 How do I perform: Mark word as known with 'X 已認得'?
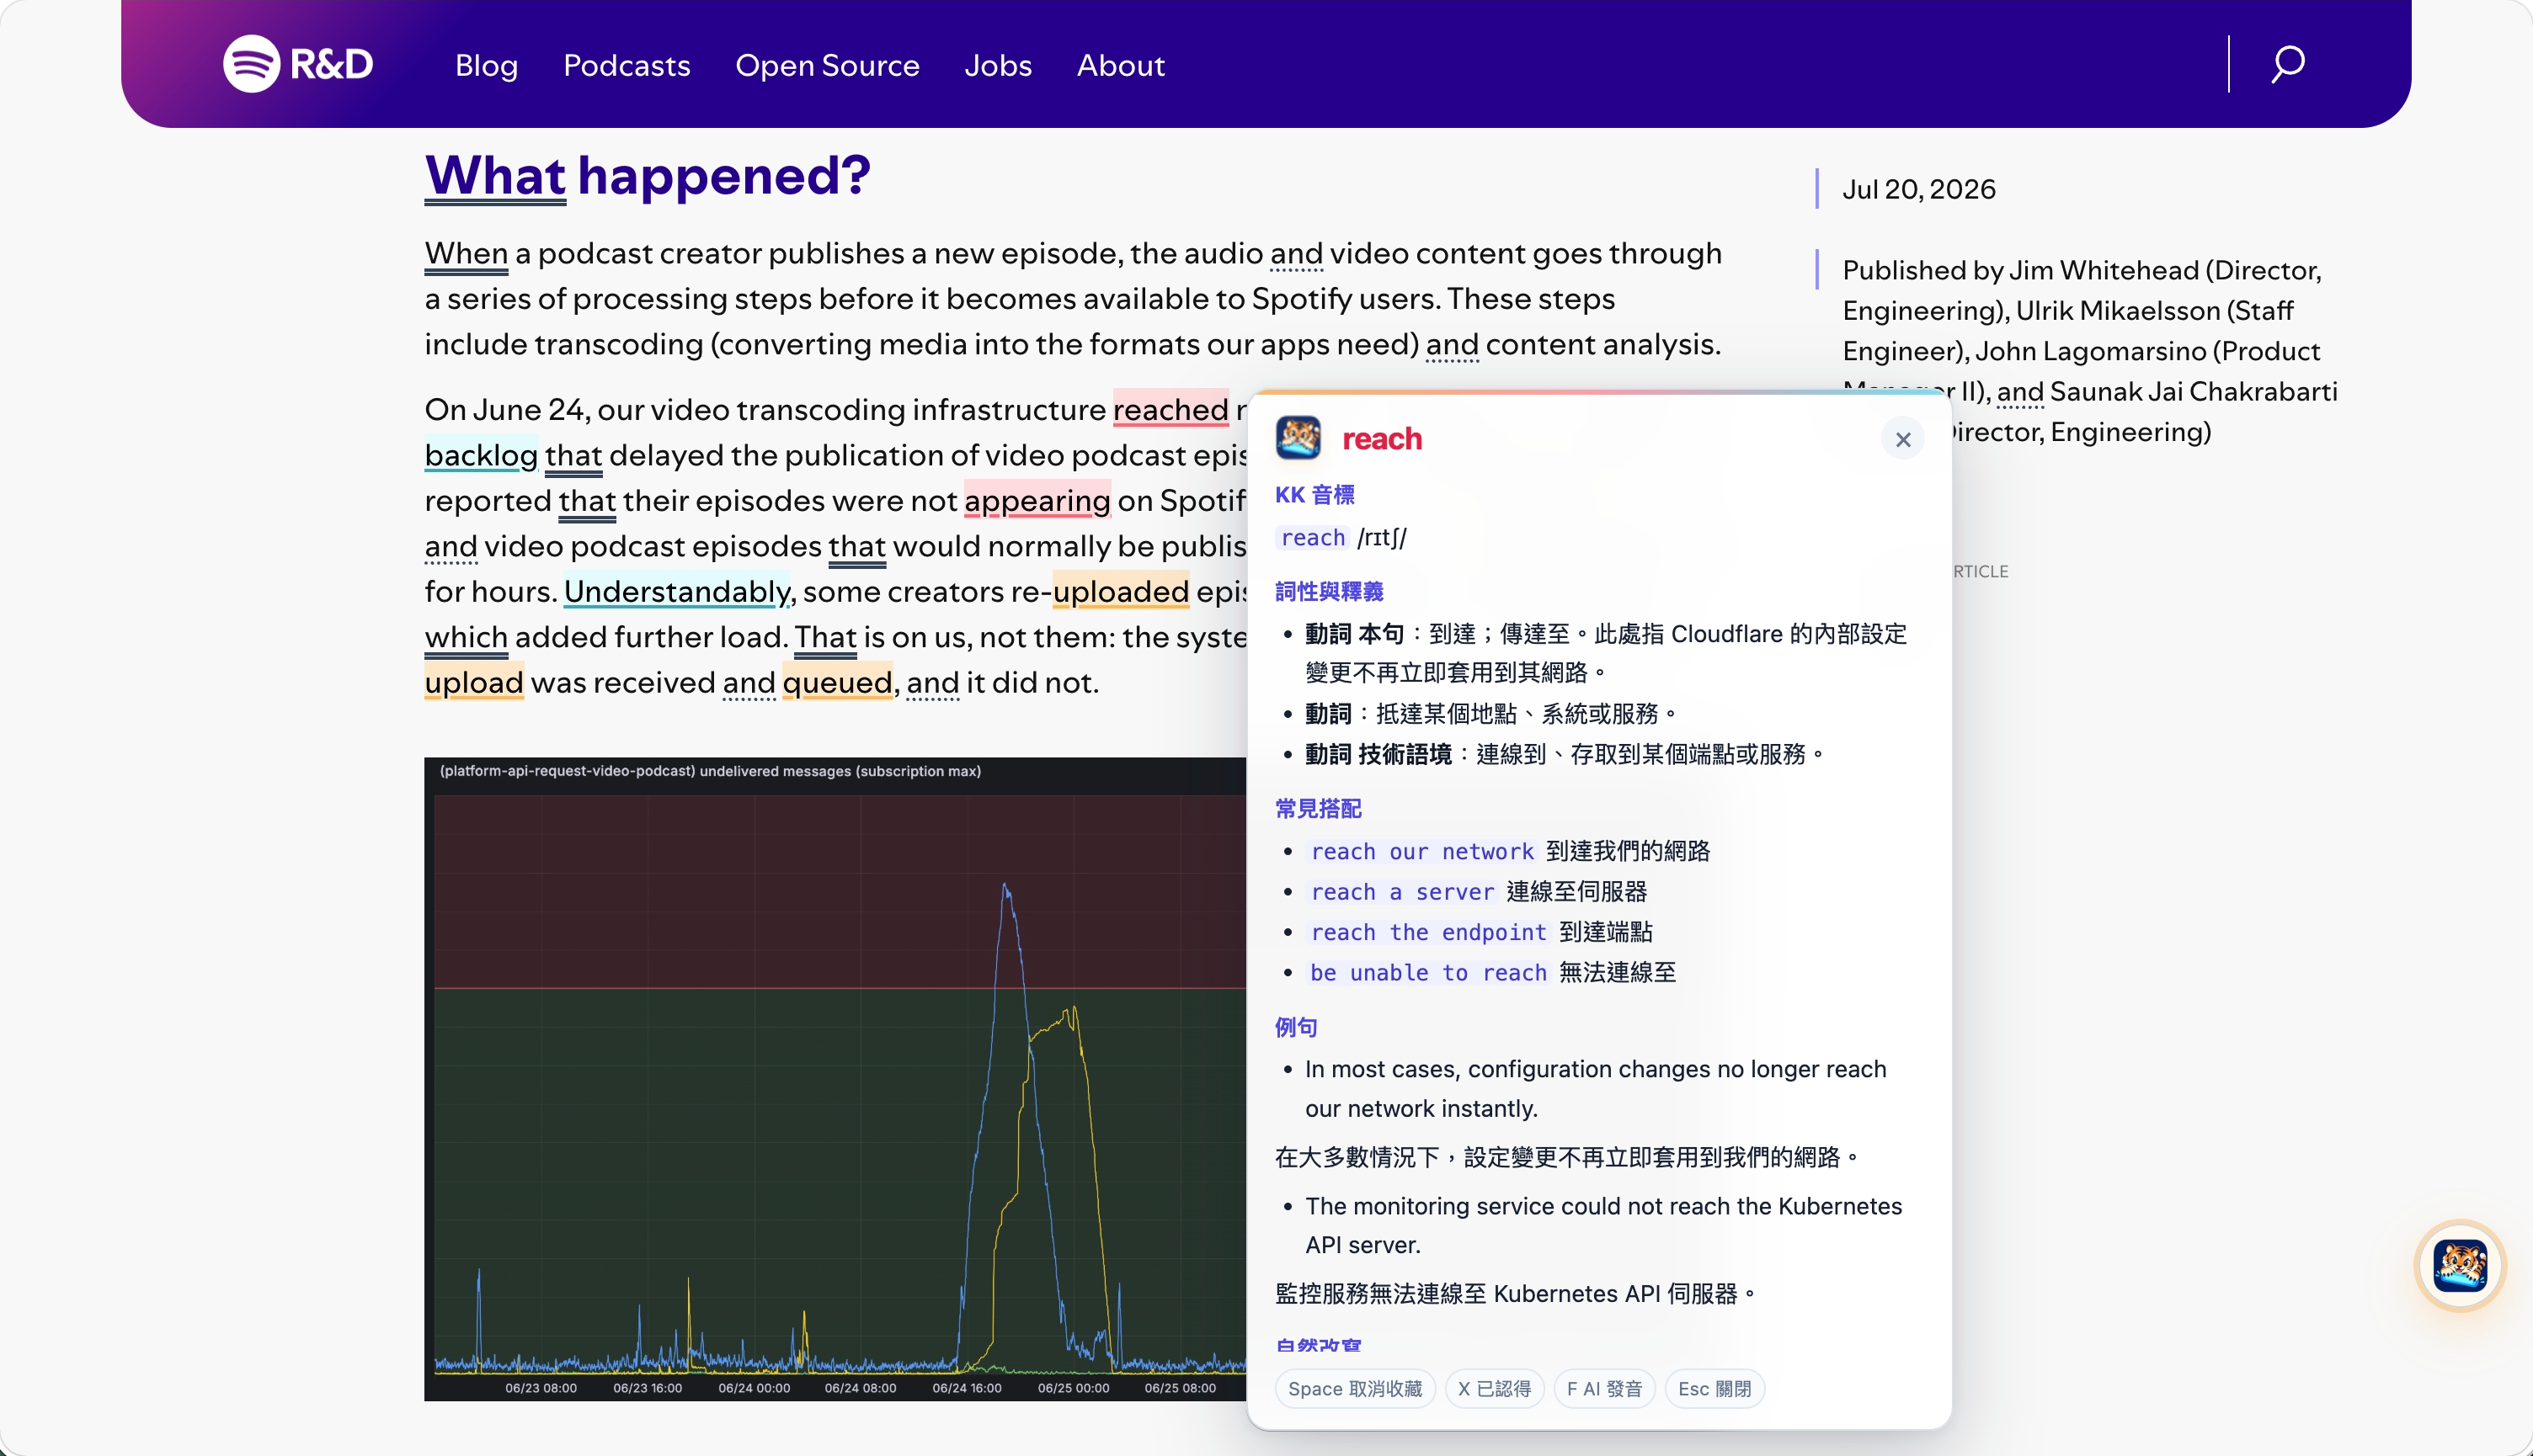point(1495,1388)
